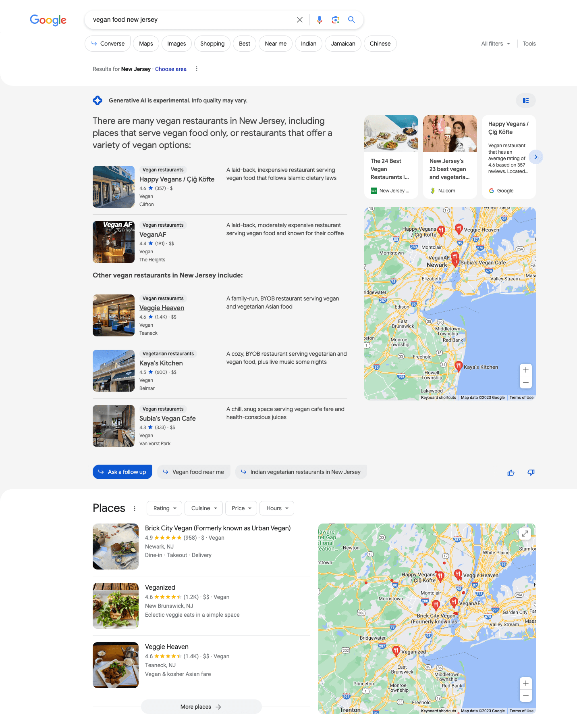Select Indian vegetarian restaurants suggestion
Viewport: 577px width, 726px height.
point(301,472)
